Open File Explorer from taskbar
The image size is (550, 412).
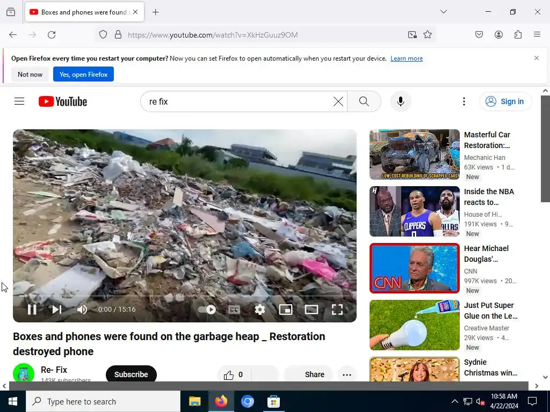point(194,401)
